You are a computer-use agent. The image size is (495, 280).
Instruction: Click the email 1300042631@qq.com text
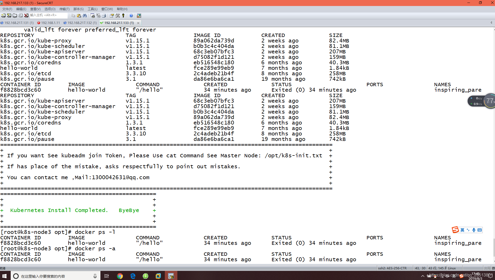tap(121, 177)
